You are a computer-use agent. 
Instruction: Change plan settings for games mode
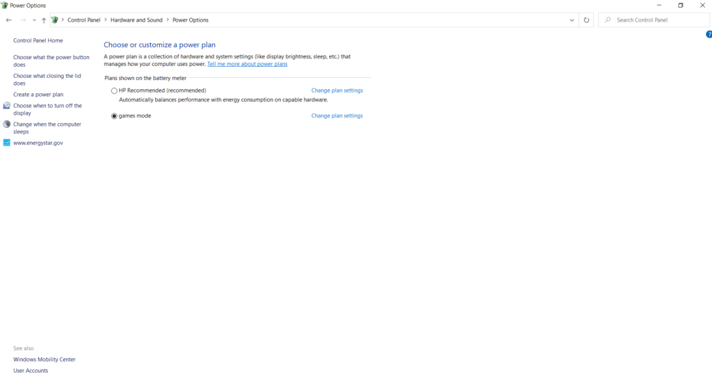click(337, 116)
